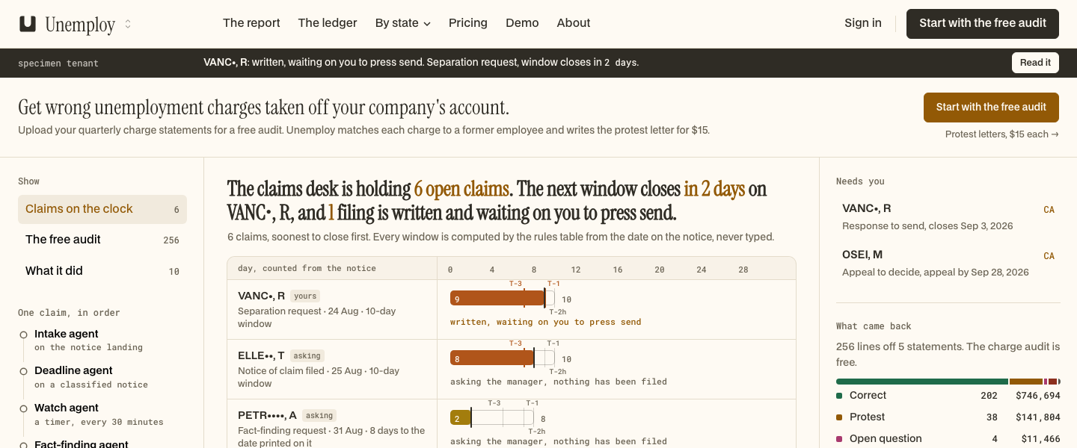Click the brown Protest legend swatch
Image resolution: width=1077 pixels, height=448 pixels.
point(839,417)
